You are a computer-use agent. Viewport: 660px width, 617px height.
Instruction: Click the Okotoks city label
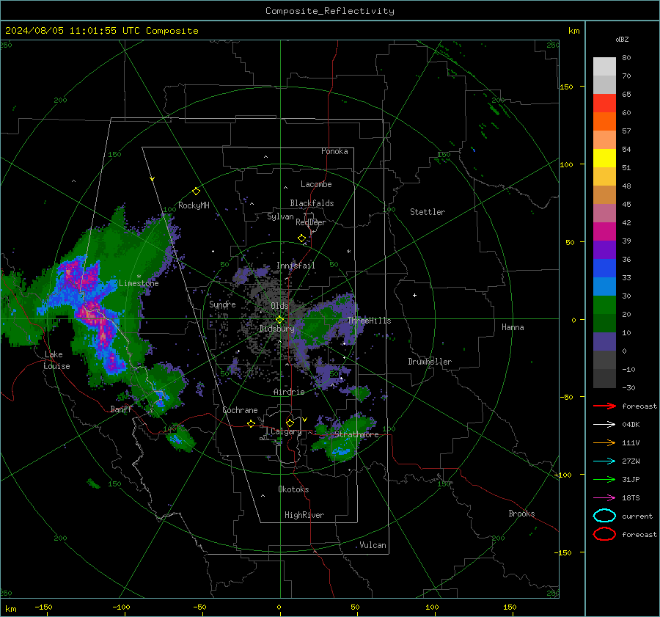(x=293, y=489)
